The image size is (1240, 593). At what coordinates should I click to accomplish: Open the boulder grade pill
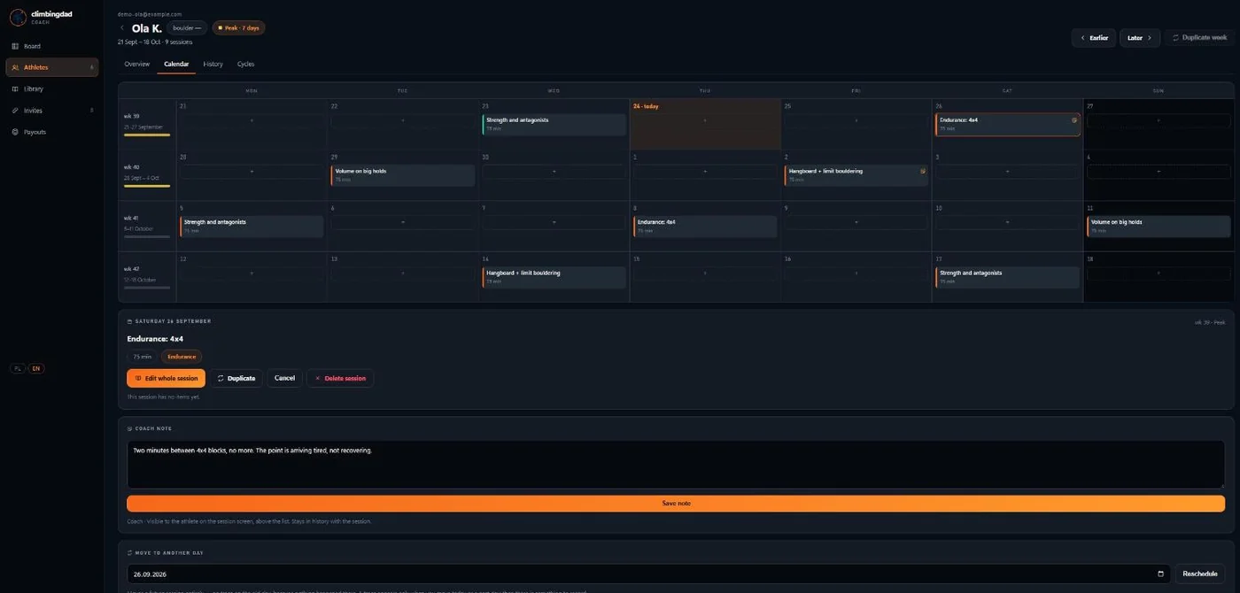[x=186, y=27]
